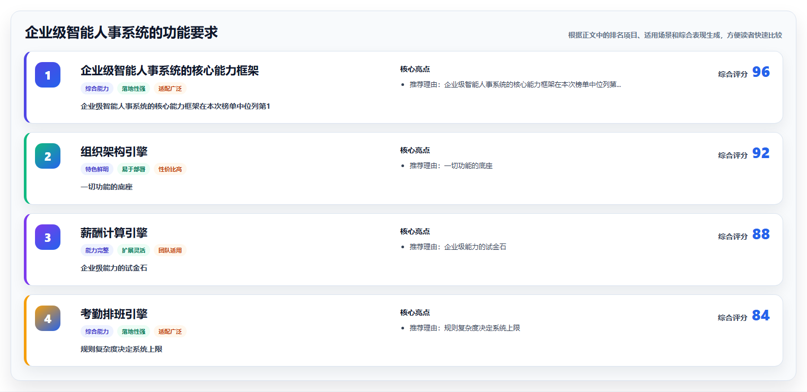Select the 扩展灵活 tag
The image size is (807, 392).
click(x=134, y=250)
